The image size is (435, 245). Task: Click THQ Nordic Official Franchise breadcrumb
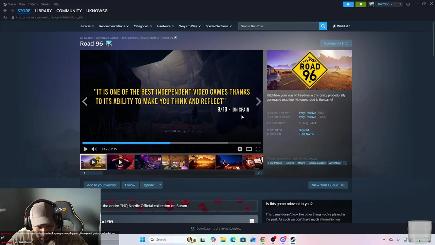pos(140,38)
